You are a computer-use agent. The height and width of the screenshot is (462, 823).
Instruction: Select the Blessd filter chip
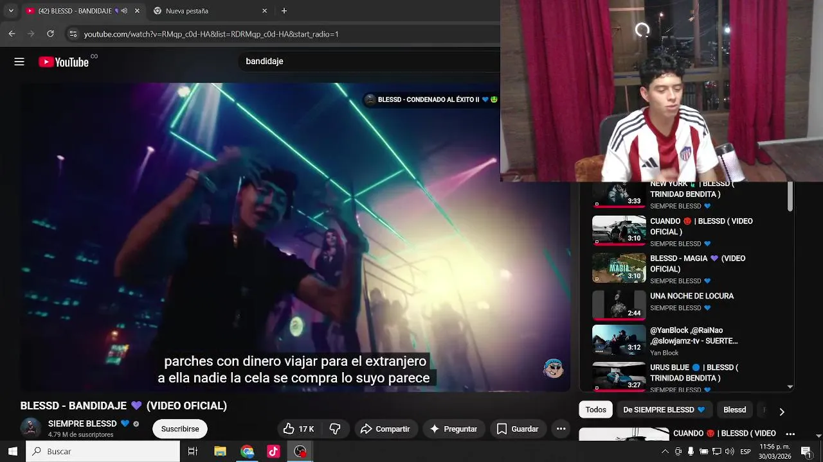click(x=734, y=409)
